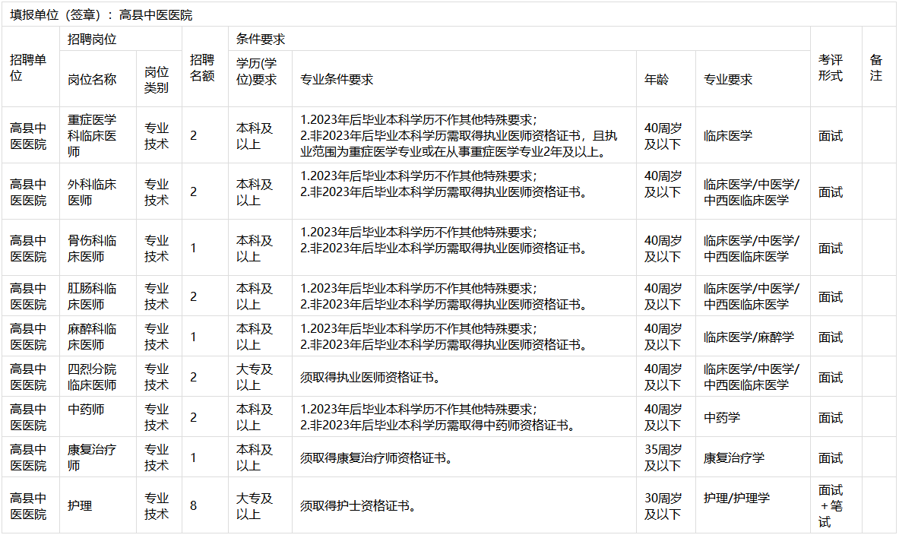Screen dimensions: 899x554
Task: Select the 面试+笔试 evaluation cell
Action: [x=831, y=505]
